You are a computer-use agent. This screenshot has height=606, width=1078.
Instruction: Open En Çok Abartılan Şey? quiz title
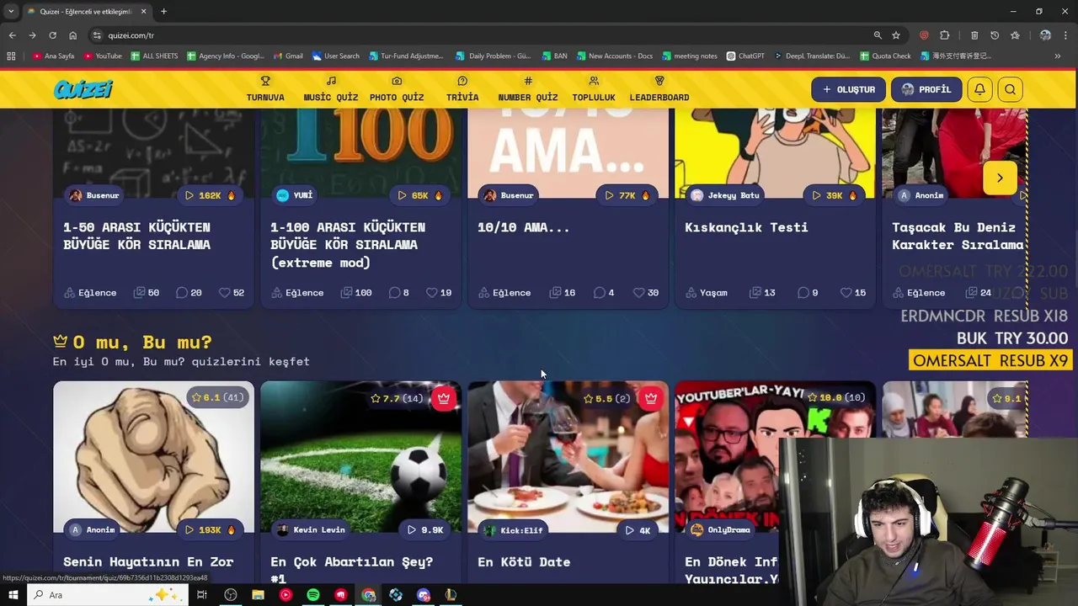[351, 570]
